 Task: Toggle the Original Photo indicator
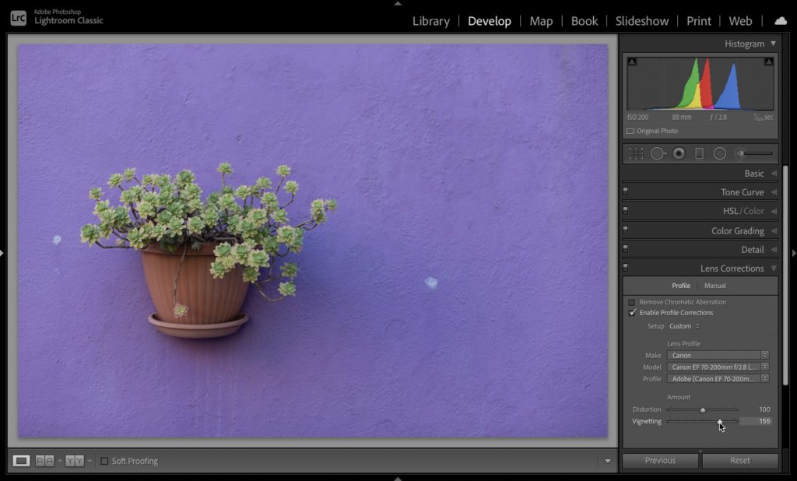[630, 132]
